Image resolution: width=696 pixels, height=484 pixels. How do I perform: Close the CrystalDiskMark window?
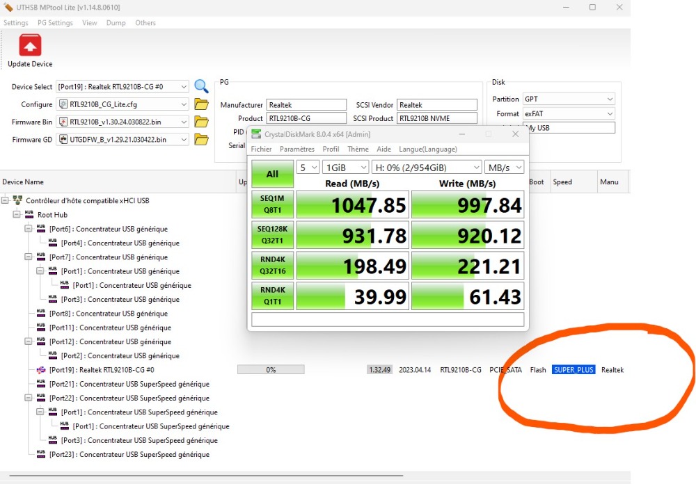pyautogui.click(x=515, y=134)
